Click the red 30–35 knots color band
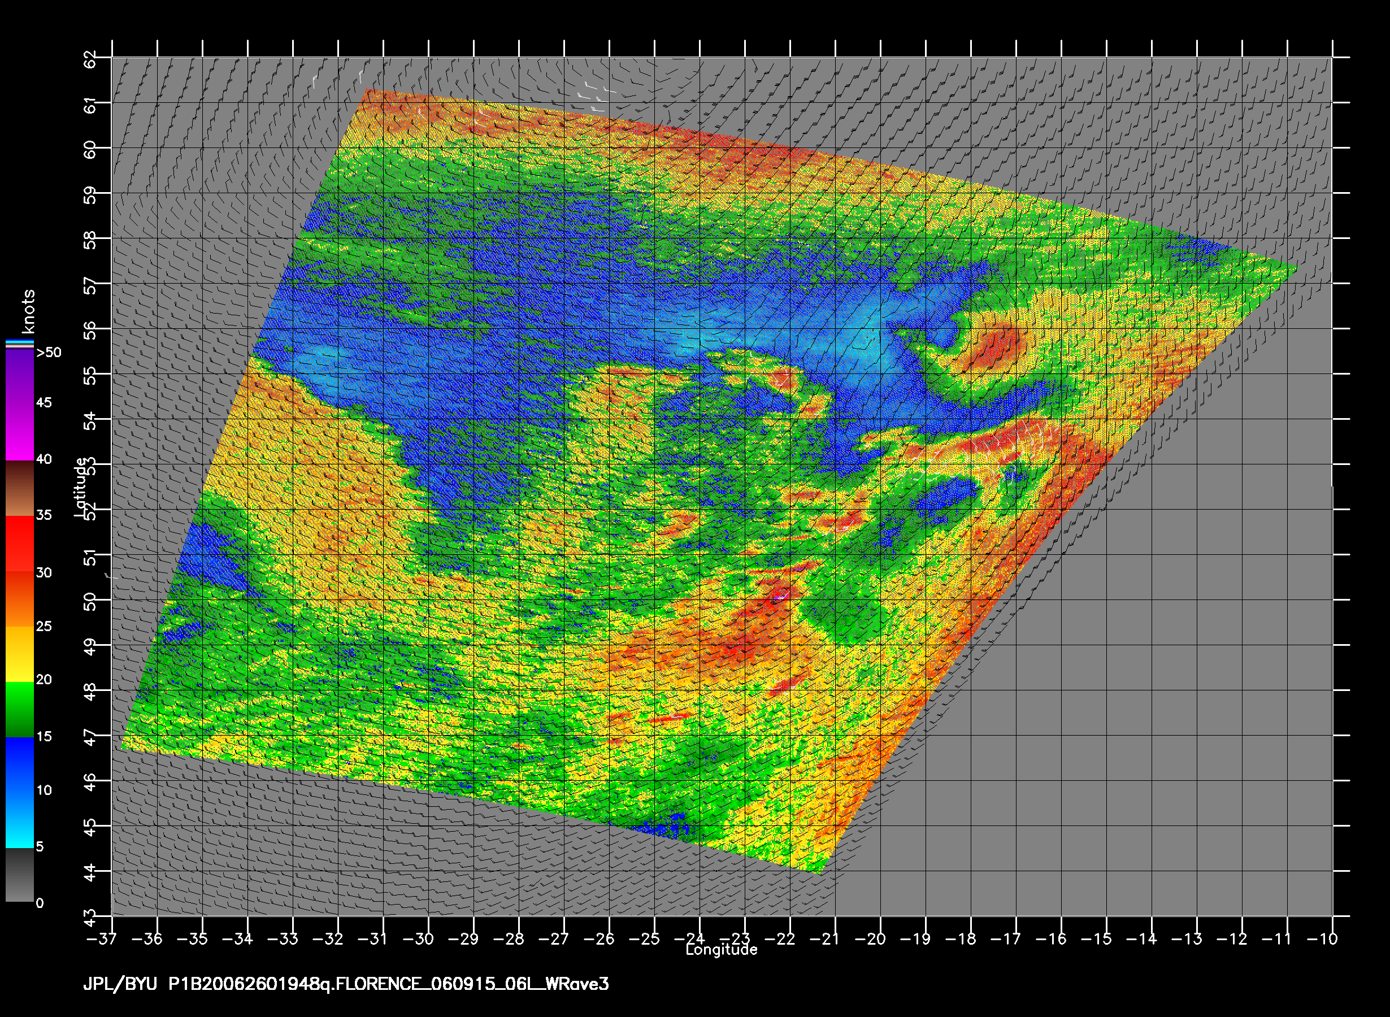Screen dimensions: 1390x1017 click(20, 544)
